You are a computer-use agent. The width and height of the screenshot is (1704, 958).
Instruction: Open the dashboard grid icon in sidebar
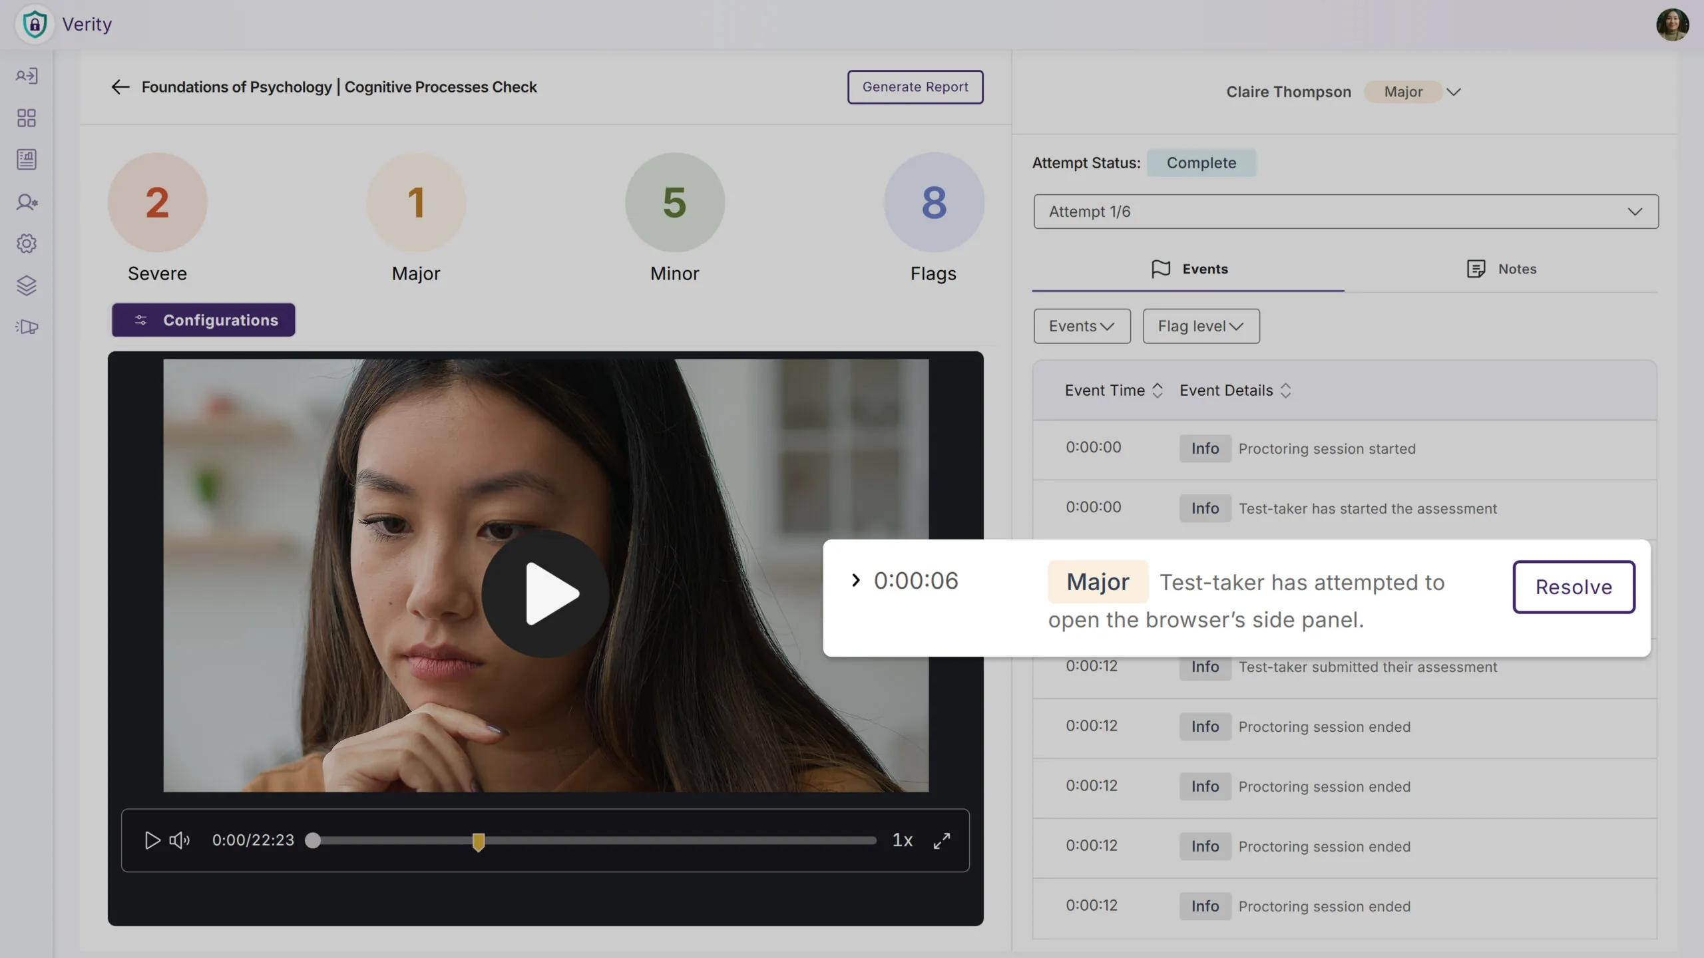[x=27, y=118]
